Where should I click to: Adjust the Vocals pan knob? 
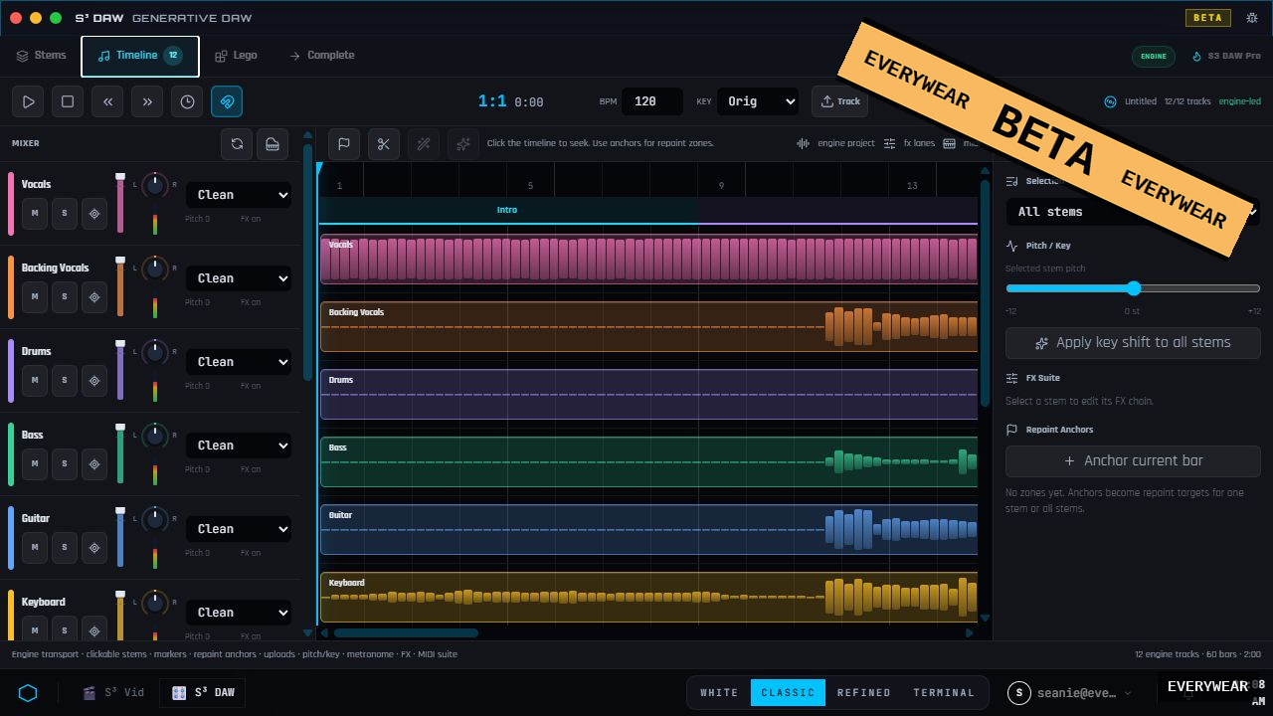tap(155, 185)
